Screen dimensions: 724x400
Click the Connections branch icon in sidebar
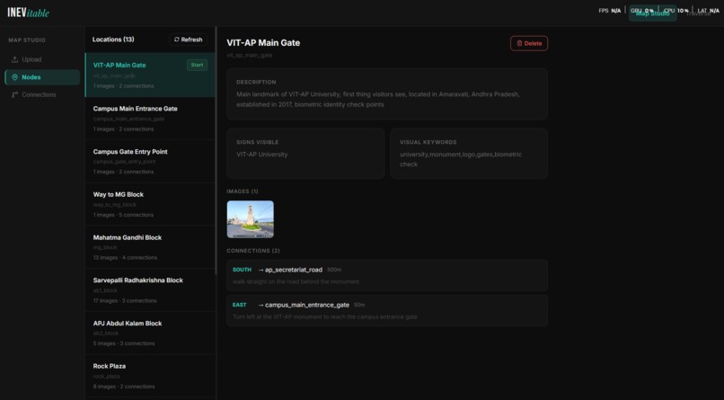(14, 94)
